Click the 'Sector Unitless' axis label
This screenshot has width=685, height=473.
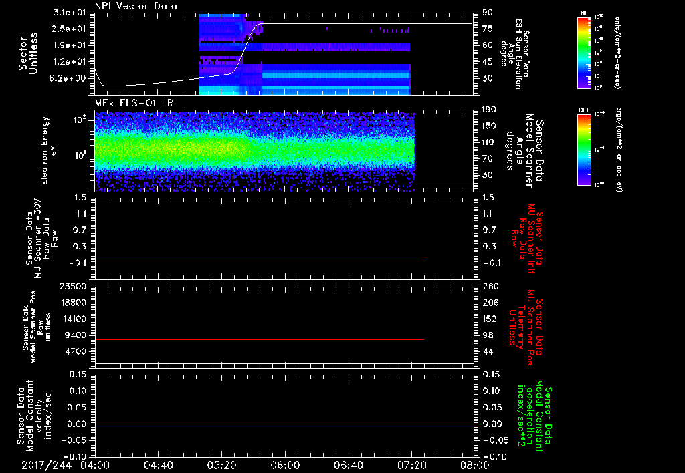tap(28, 53)
